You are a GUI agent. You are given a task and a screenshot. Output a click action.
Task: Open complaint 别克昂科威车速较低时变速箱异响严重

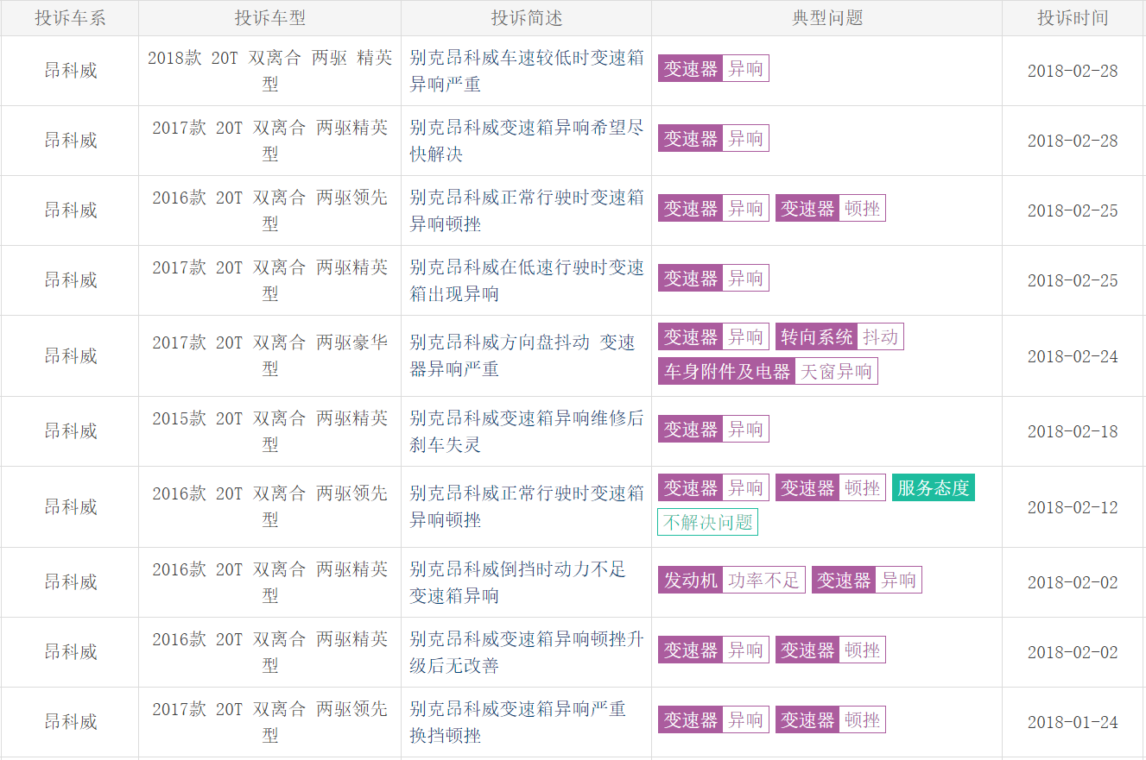(x=527, y=71)
